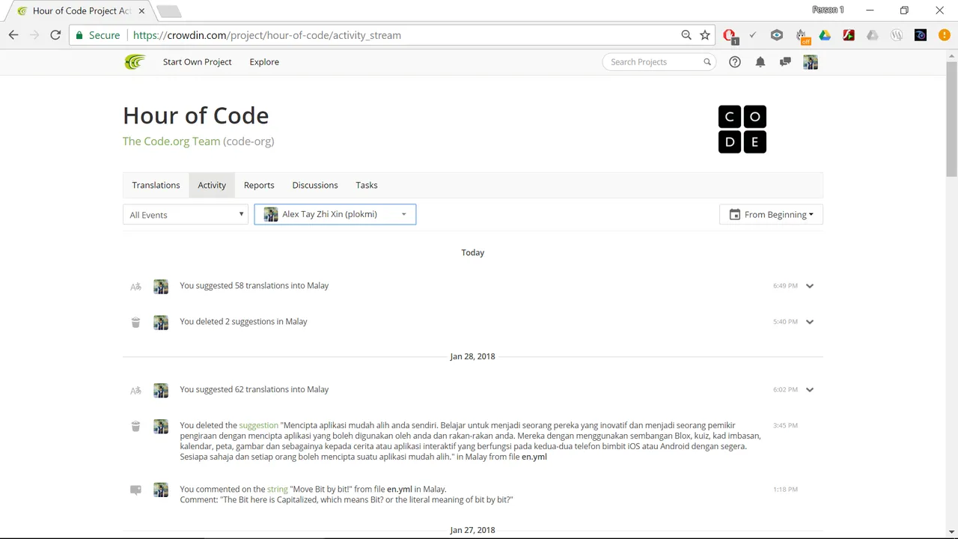The image size is (958, 539).
Task: Click the monkey extension icon labeled off
Action: 802,36
